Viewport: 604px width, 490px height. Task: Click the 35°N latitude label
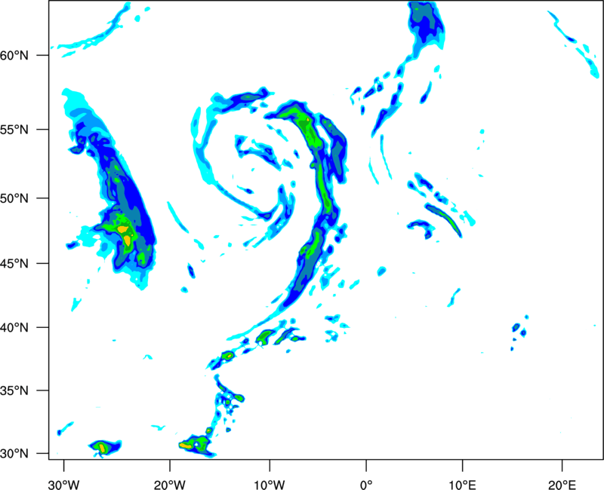(14, 390)
